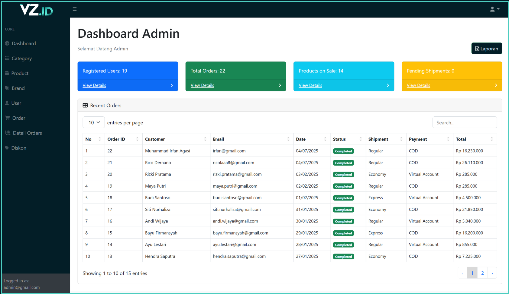Sort table by Shipment column

pos(386,139)
